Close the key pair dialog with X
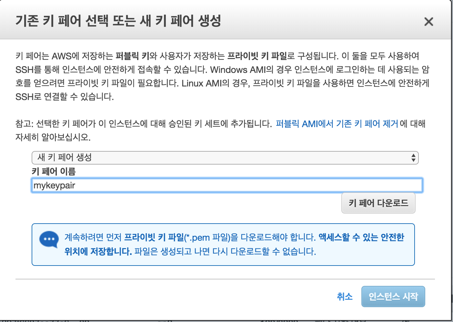This screenshot has width=453, height=322. click(x=428, y=22)
